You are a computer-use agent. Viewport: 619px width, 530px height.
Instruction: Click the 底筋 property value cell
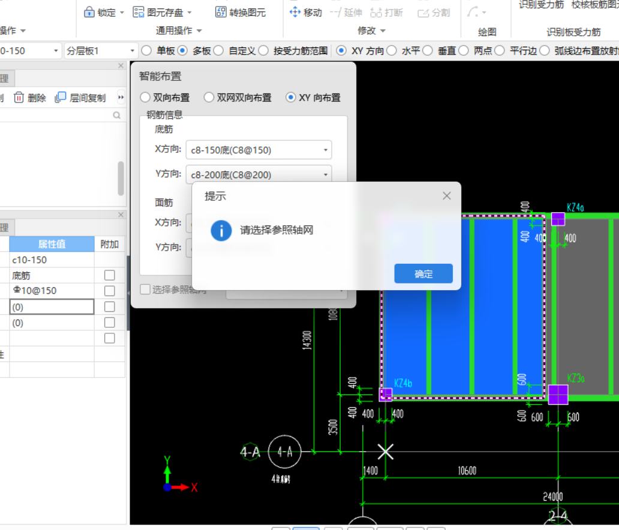[52, 275]
